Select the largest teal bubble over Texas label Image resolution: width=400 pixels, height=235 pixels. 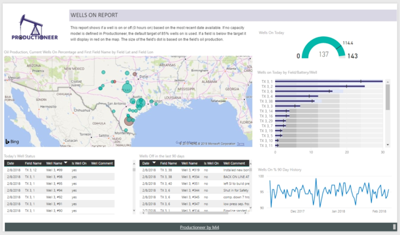pos(127,87)
